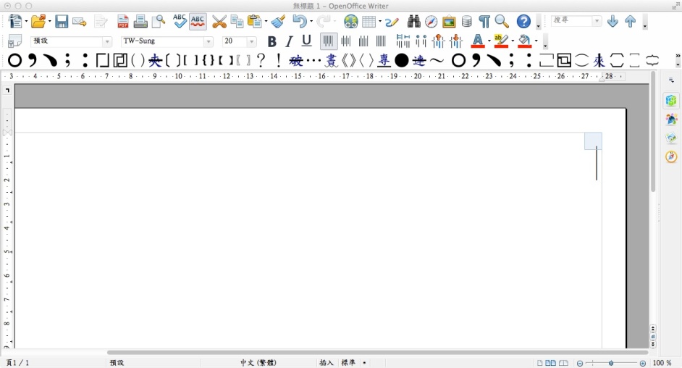Image resolution: width=682 pixels, height=368 pixels.
Task: Open the Gallery picture icon
Action: 449,22
